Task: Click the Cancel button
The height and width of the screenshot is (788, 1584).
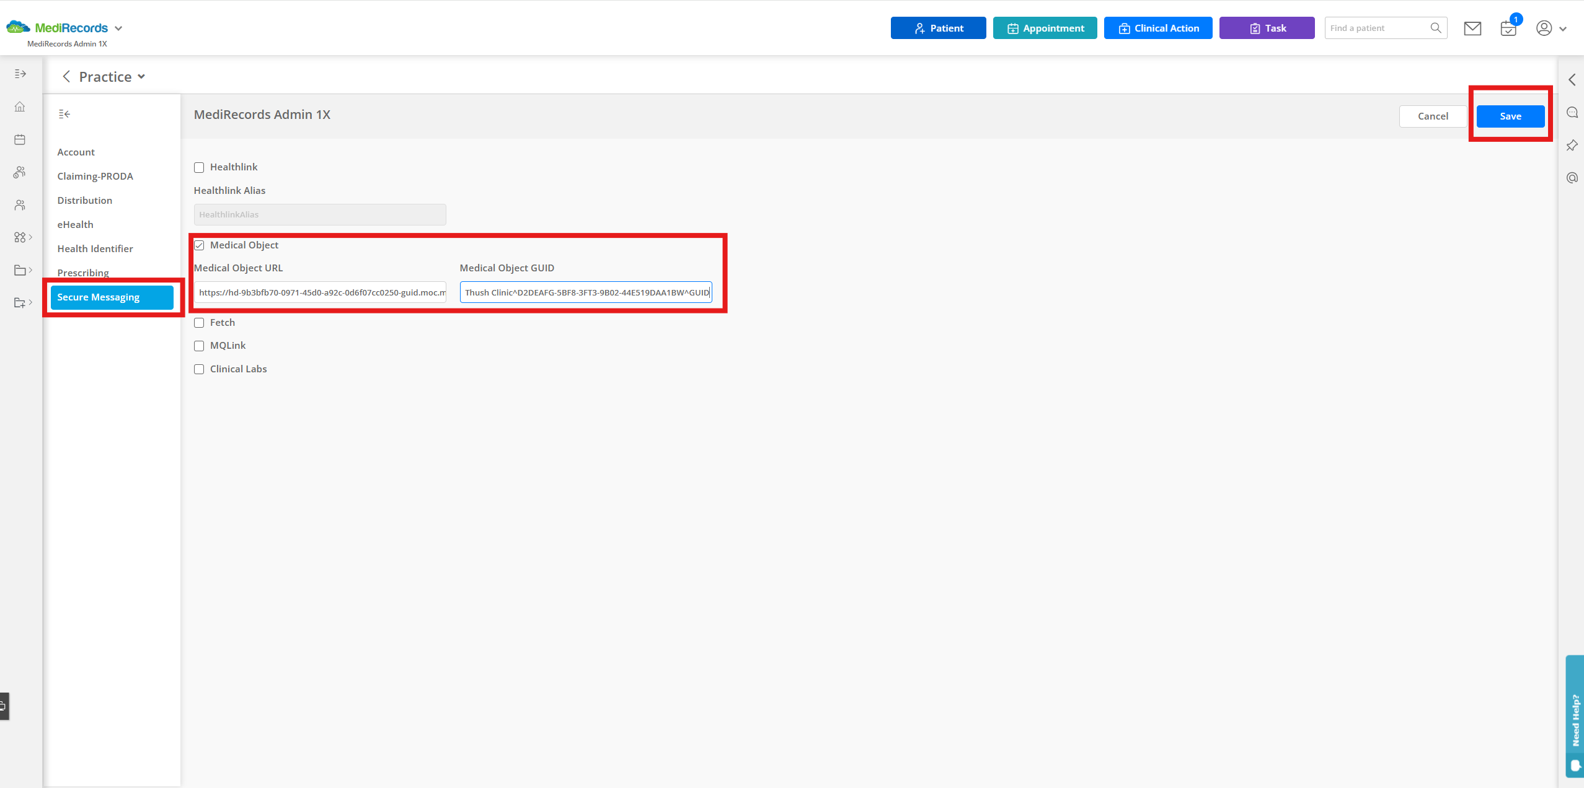Action: [x=1433, y=116]
